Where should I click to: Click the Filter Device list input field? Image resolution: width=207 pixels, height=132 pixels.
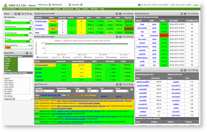(14, 76)
